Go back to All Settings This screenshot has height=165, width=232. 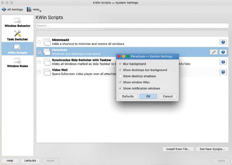point(13,10)
